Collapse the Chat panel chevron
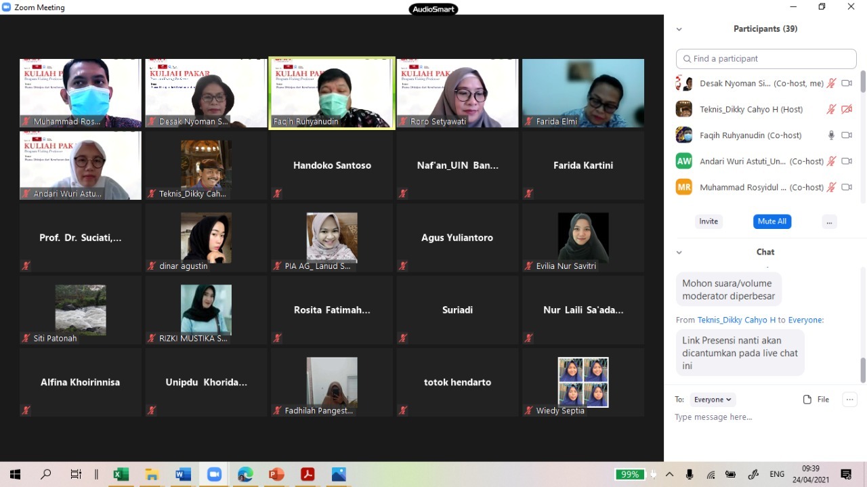The height and width of the screenshot is (487, 867). click(x=679, y=252)
